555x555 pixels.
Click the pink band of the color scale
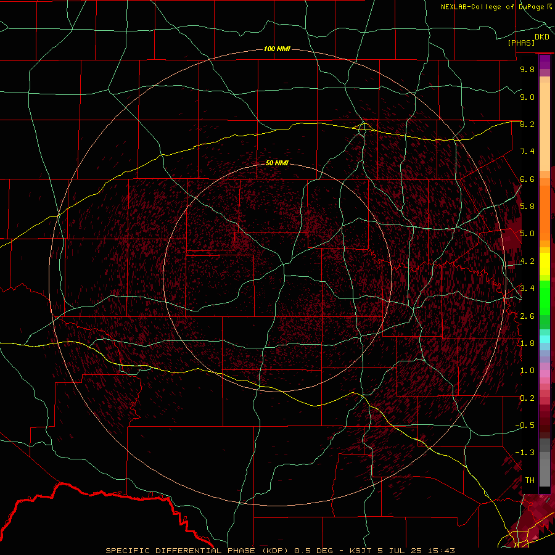click(545, 374)
